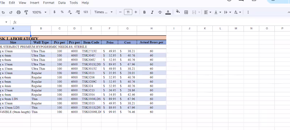The image size is (290, 130).
Task: Click the Borders icon
Action: pos(186,12)
